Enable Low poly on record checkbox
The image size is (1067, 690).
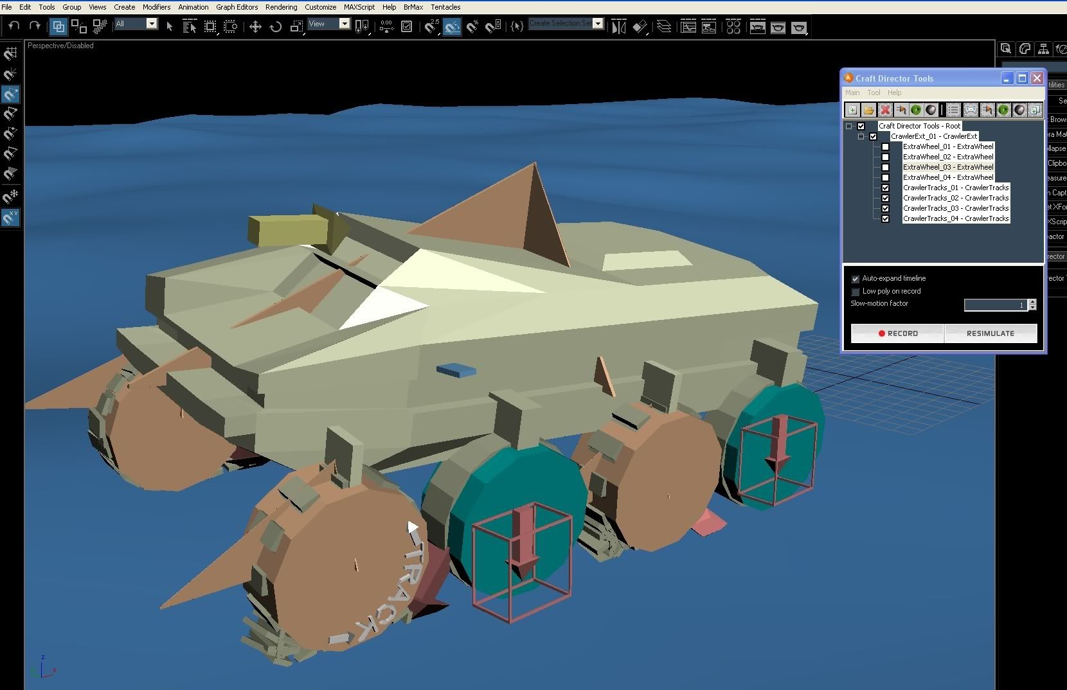pos(856,292)
